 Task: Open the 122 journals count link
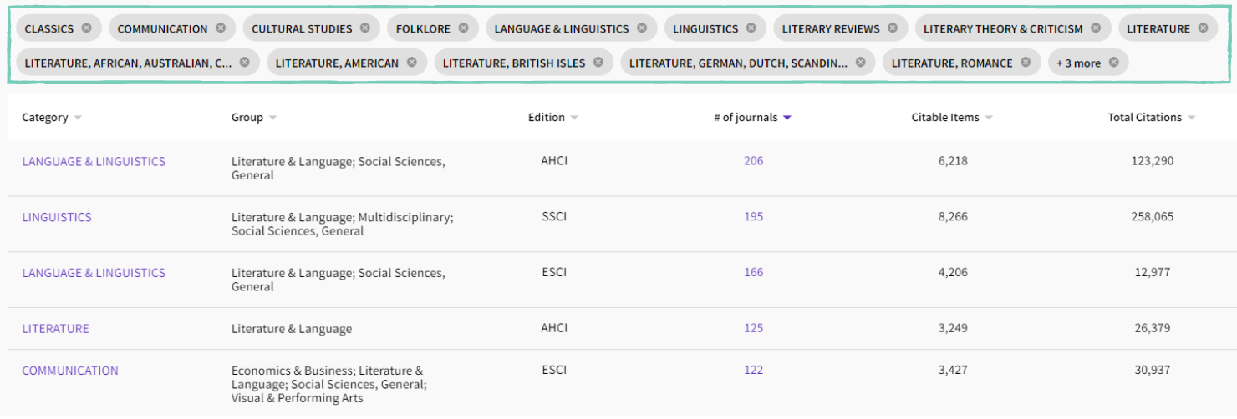point(754,370)
